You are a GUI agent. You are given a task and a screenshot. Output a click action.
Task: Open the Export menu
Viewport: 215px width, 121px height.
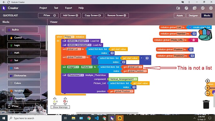pyautogui.click(x=69, y=8)
